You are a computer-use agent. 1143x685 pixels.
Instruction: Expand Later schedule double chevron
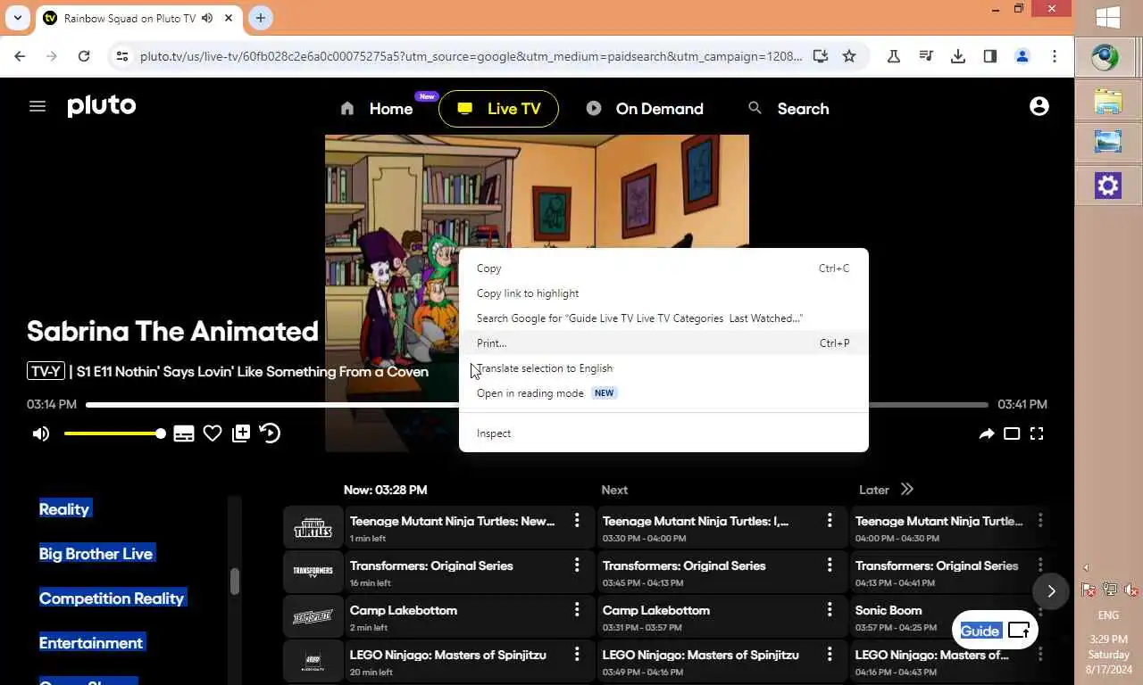pyautogui.click(x=907, y=490)
